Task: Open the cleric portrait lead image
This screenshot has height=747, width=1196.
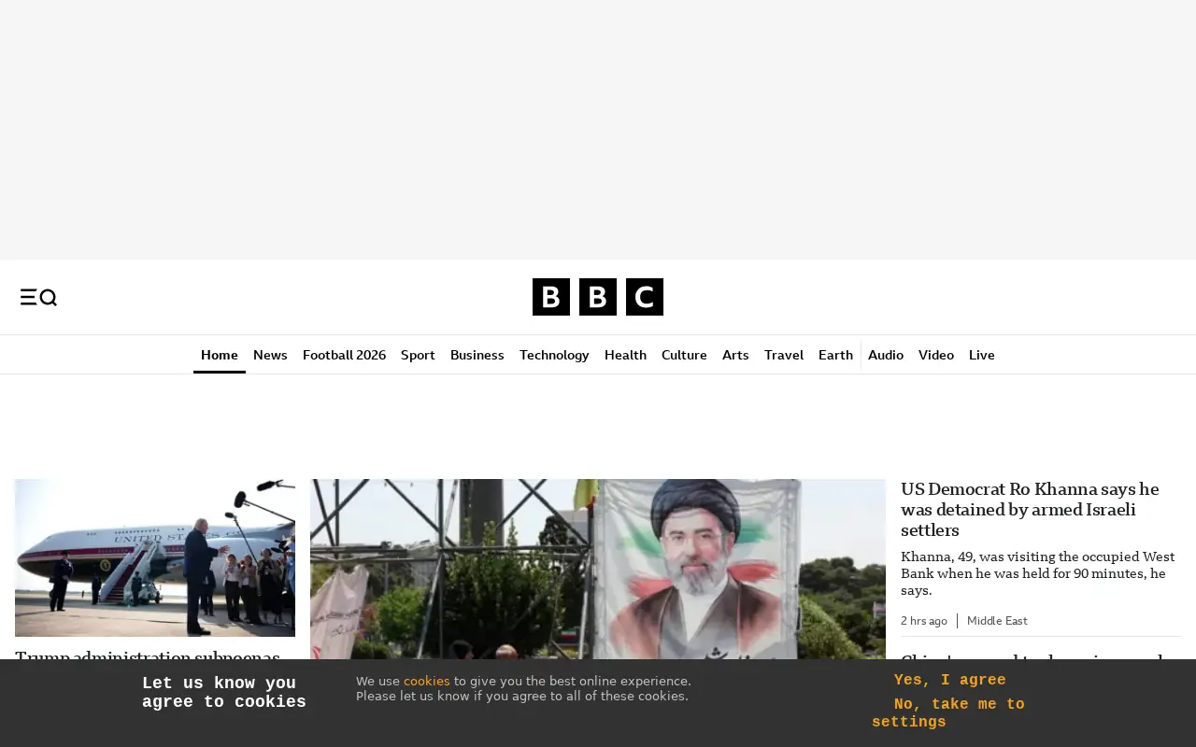Action: (598, 570)
